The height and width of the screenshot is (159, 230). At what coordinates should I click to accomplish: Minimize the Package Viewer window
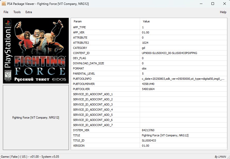(x=201, y=4)
